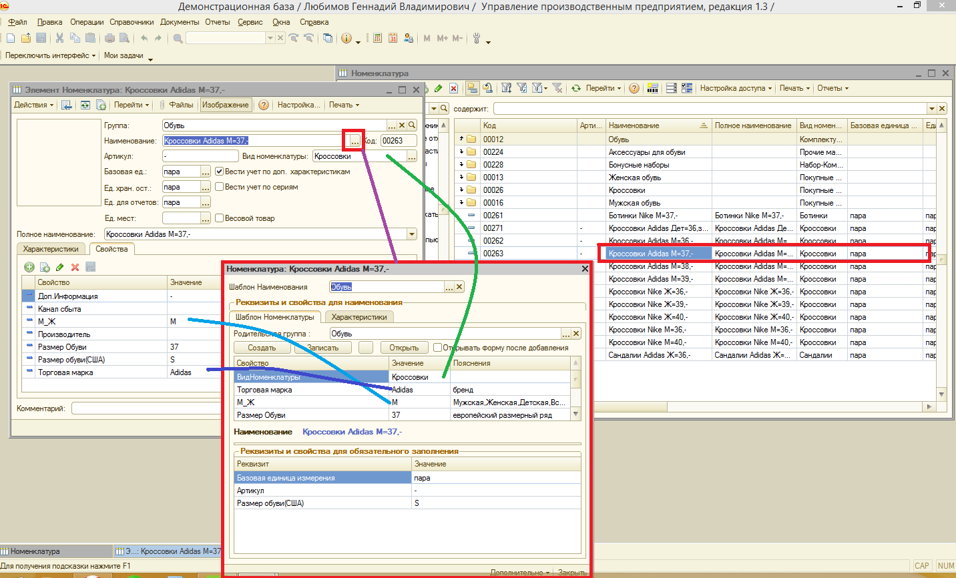Open the содержит search field dropdown arrow

(931, 109)
